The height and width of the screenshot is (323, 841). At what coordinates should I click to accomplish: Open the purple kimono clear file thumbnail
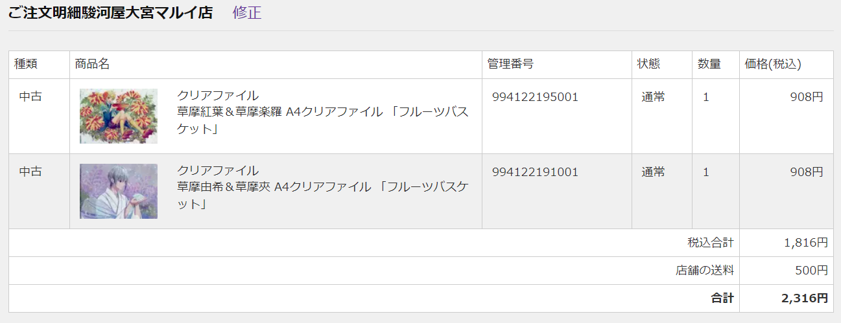click(x=119, y=191)
